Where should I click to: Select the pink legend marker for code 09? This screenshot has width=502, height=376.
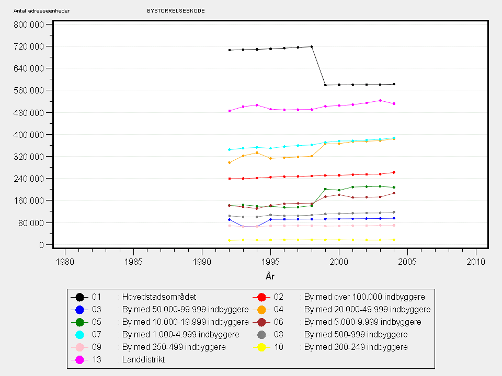click(x=79, y=347)
